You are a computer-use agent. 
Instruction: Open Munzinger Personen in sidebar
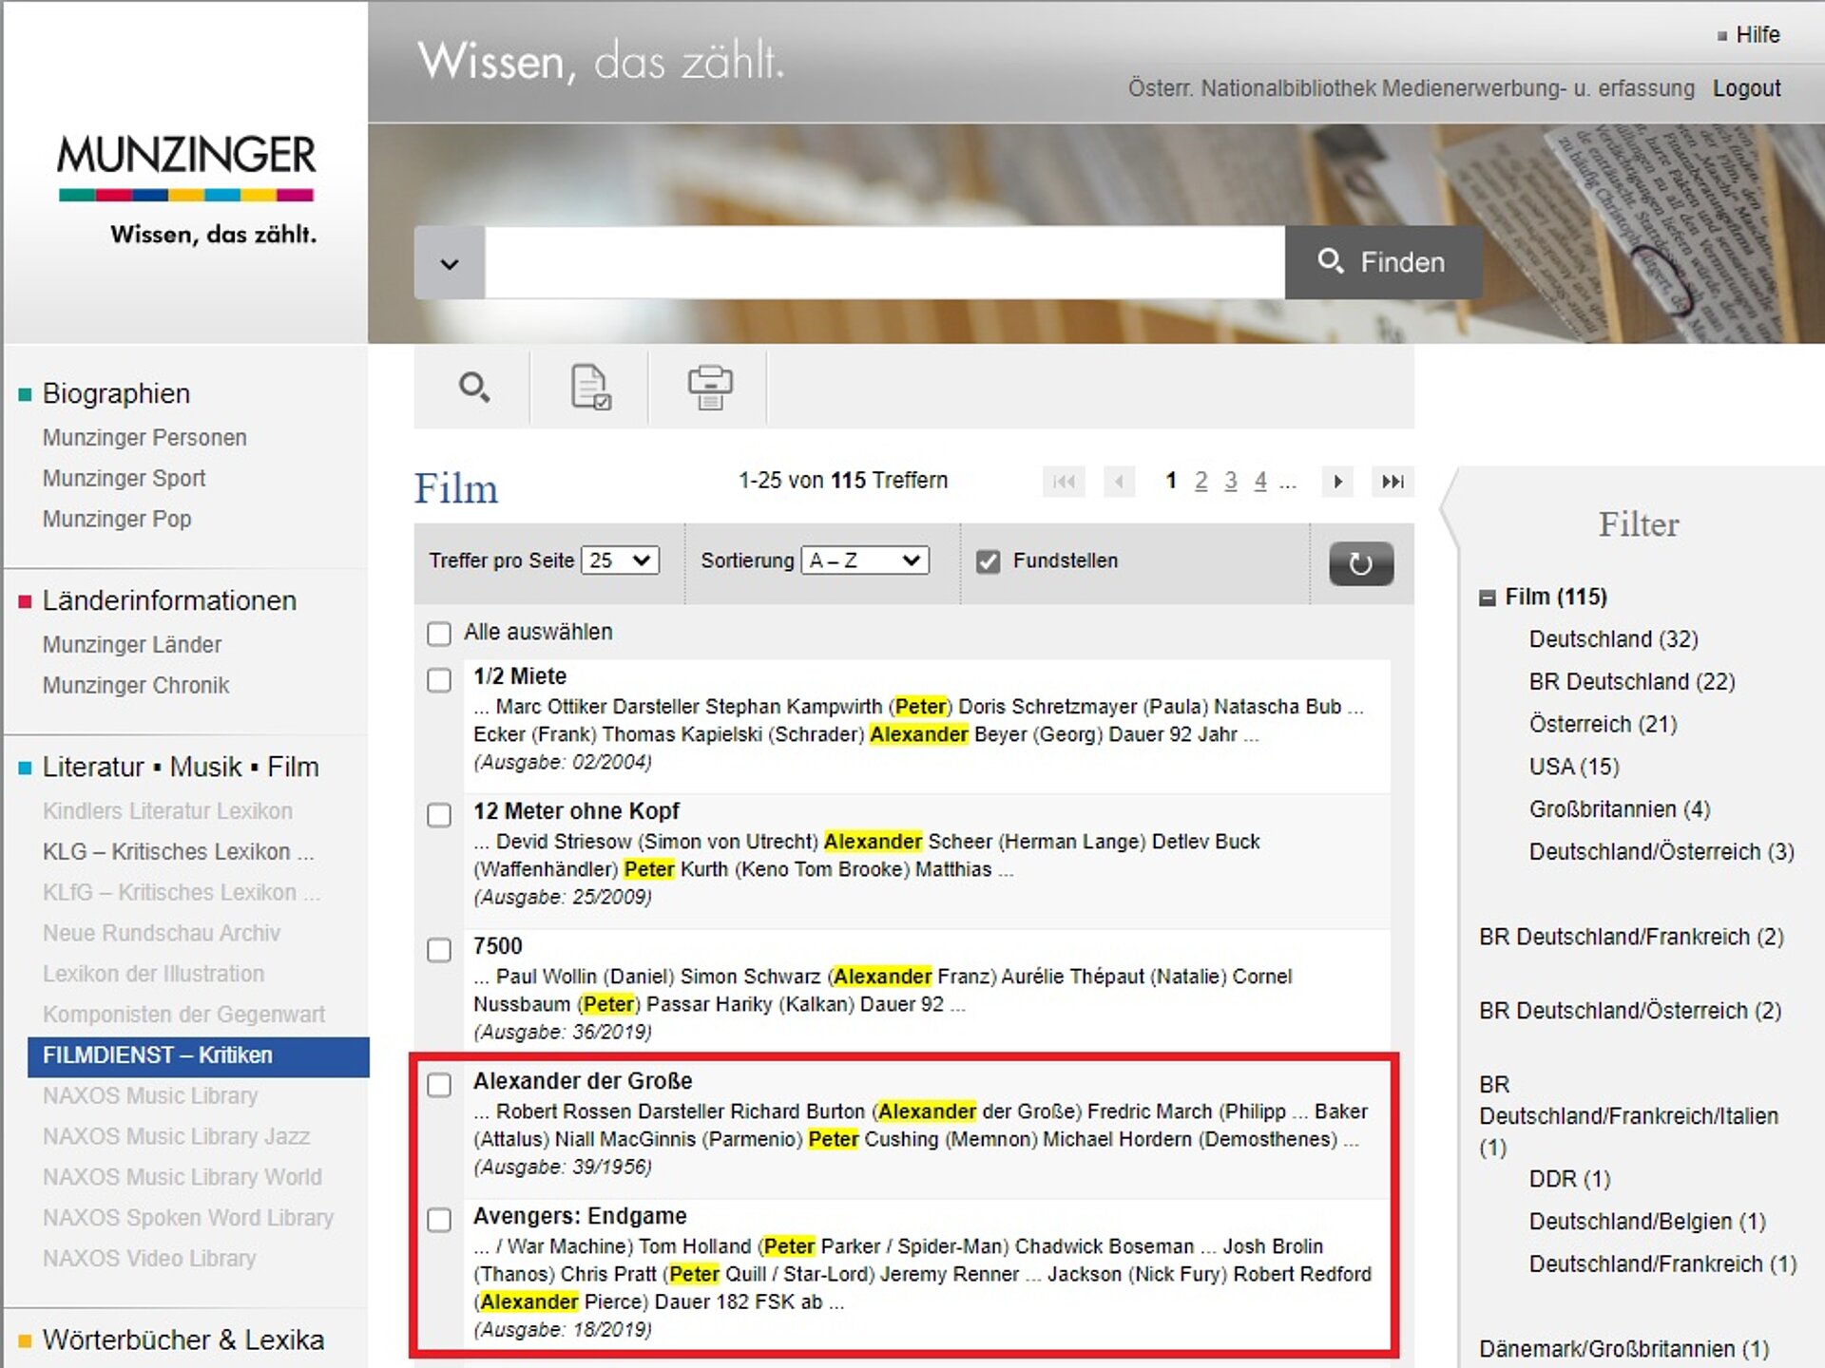(x=144, y=438)
